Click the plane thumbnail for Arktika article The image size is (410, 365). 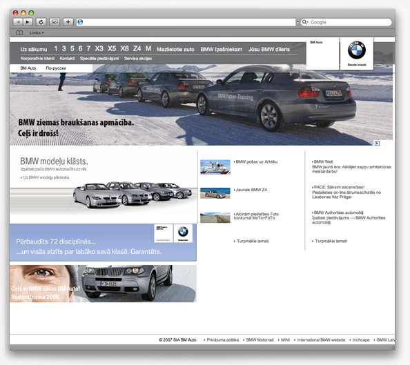click(x=215, y=167)
